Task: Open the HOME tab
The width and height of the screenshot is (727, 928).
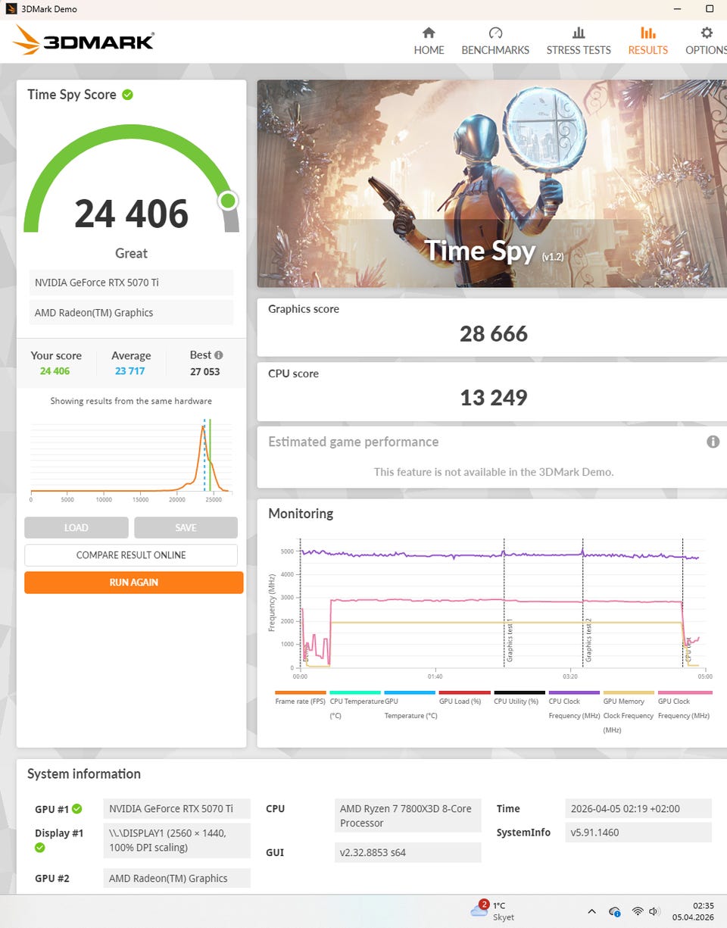Action: pos(429,42)
